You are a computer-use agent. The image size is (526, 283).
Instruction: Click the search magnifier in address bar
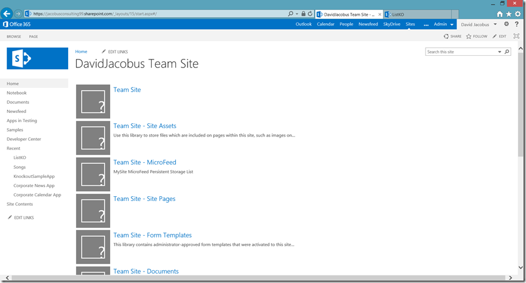[290, 14]
